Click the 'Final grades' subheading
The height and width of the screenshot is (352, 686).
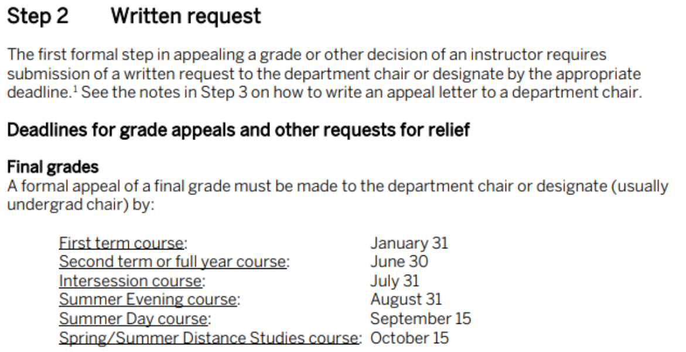(52, 168)
